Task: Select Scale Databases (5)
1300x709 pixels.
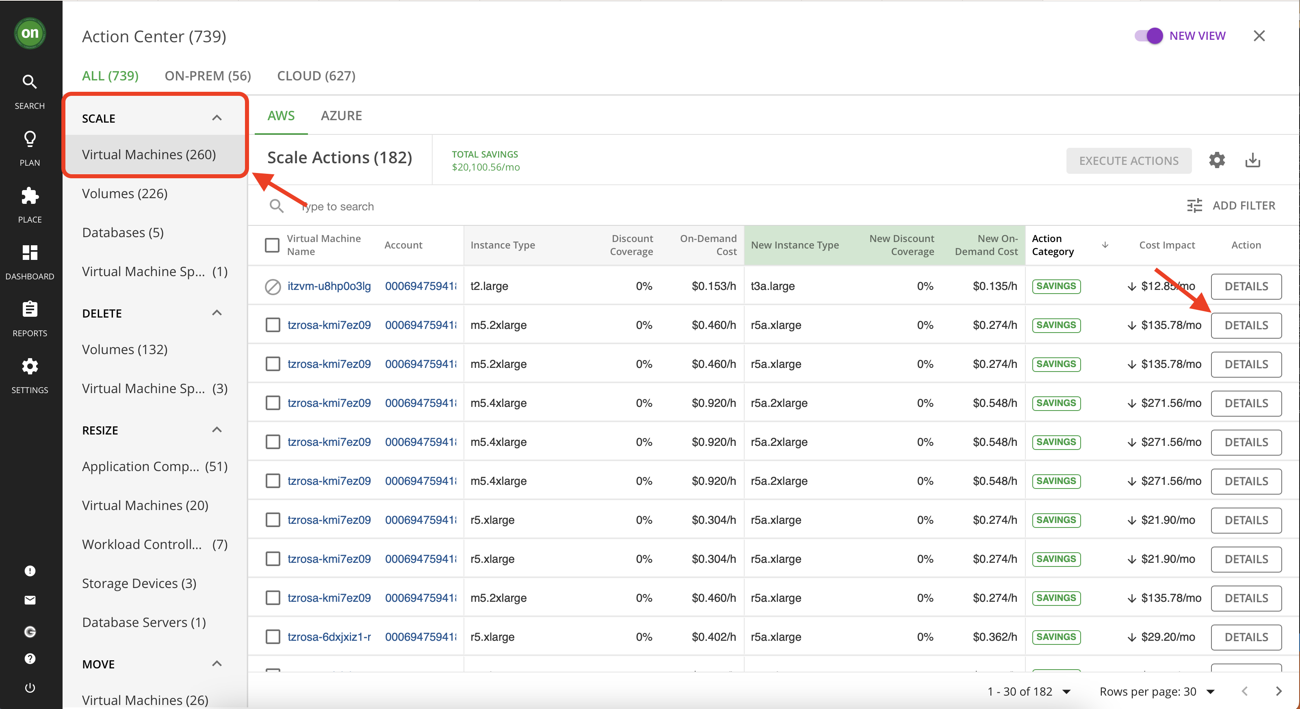Action: 123,232
